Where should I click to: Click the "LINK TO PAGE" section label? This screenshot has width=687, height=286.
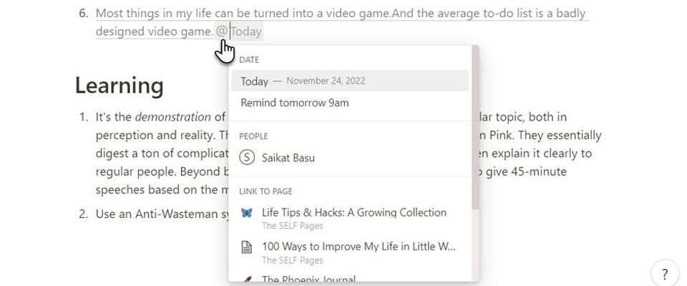click(x=265, y=191)
